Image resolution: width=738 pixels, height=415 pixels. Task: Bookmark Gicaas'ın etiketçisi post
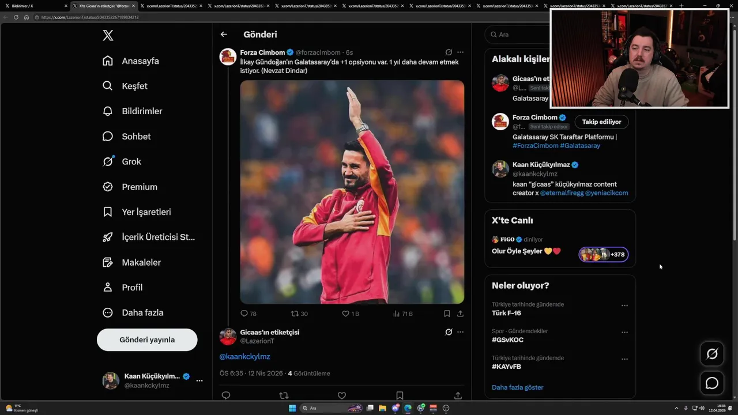point(400,395)
